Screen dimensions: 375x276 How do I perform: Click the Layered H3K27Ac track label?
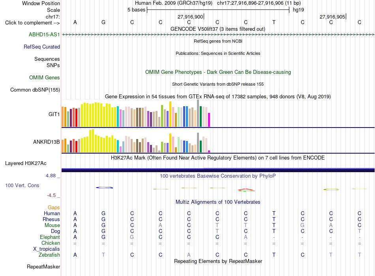tap(26, 163)
